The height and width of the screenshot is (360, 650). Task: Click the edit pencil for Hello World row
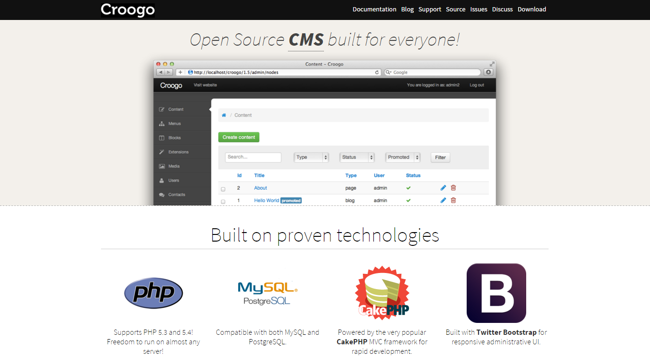click(x=443, y=200)
